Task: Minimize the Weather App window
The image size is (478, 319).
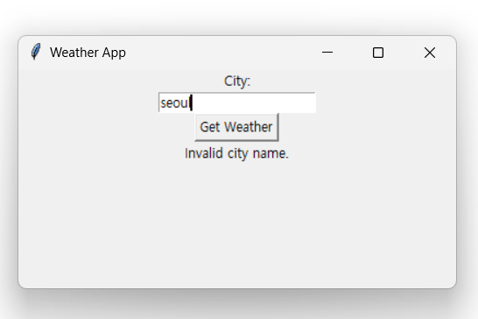Action: point(327,53)
